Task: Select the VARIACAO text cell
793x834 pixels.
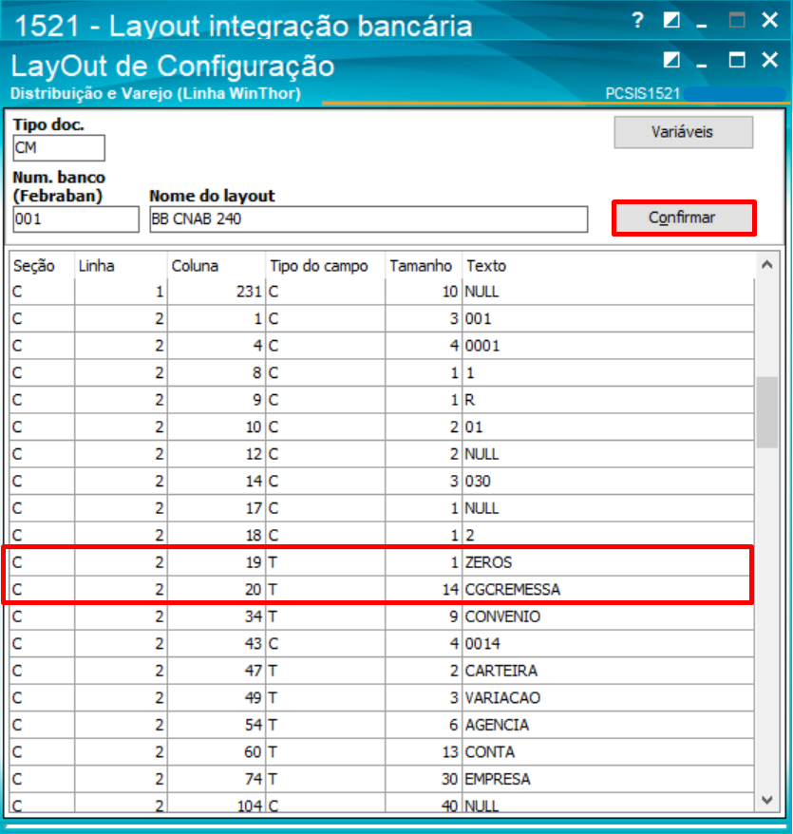Action: click(608, 698)
